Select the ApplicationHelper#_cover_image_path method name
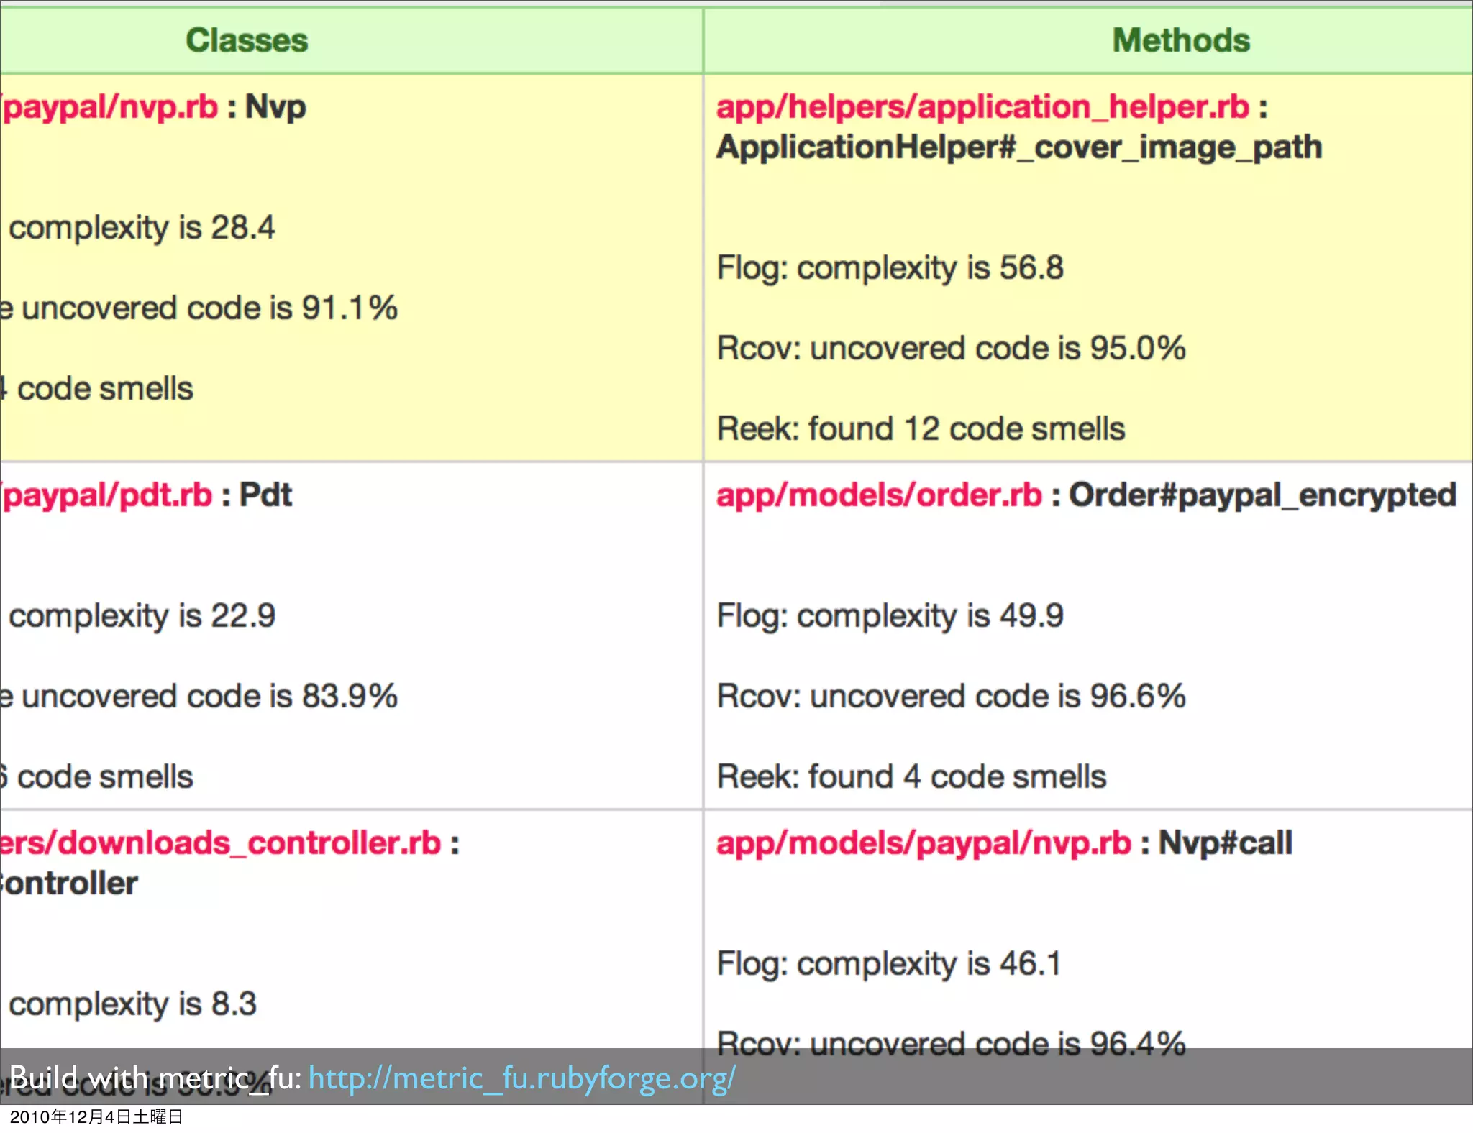Screen dimensions: 1473x1133 point(1019,148)
